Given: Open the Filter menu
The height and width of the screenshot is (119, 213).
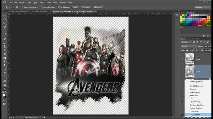Looking at the screenshot, I should click(49, 2).
